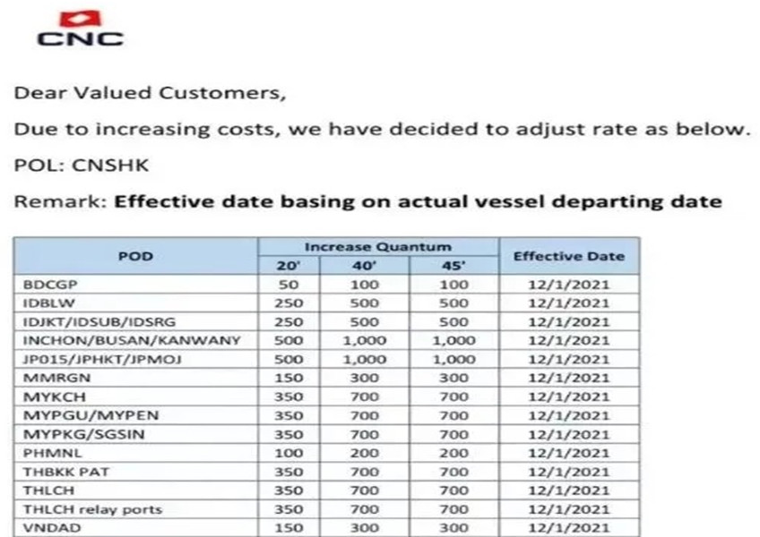
Task: Click the Effective Date column header
Action: 568,256
